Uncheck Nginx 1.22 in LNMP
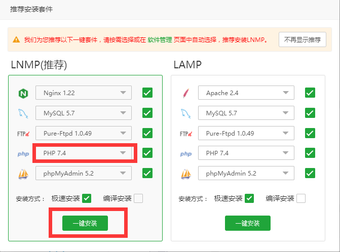 pos(147,93)
